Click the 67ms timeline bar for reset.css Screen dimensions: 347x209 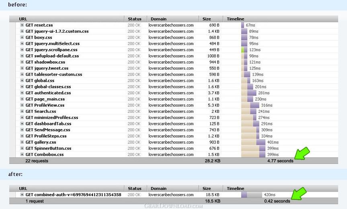(242, 25)
